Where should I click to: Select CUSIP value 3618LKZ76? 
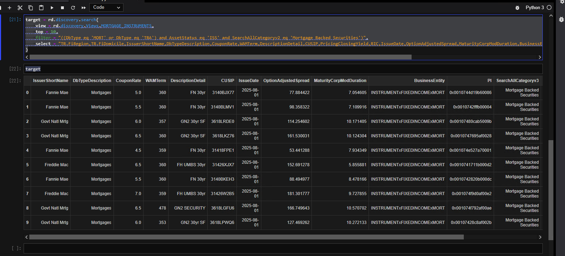pos(223,136)
